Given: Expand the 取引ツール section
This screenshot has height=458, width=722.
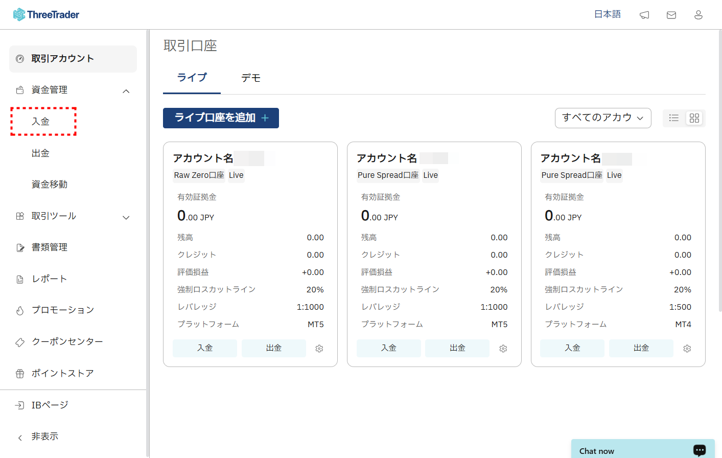Looking at the screenshot, I should [126, 217].
